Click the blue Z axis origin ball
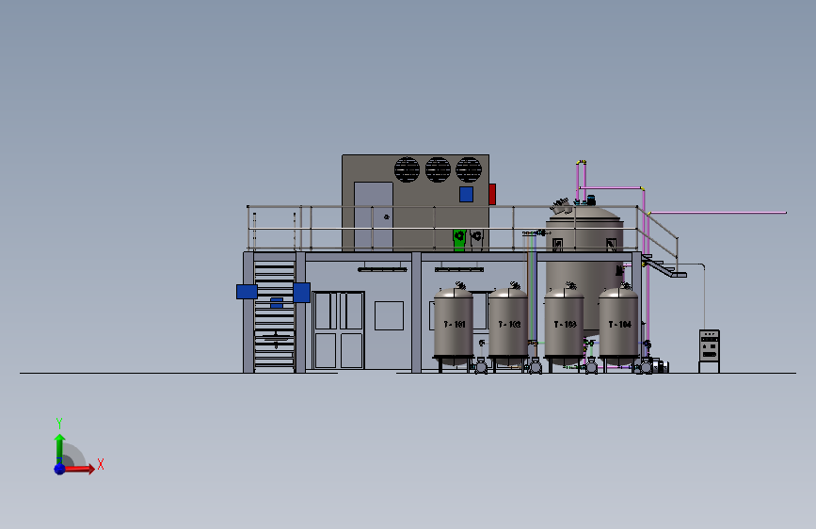Screen dimensions: 816x529 pos(60,469)
